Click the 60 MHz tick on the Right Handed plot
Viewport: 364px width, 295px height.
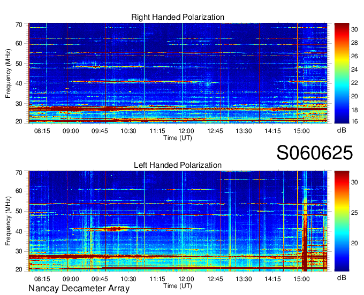[x=19, y=44]
